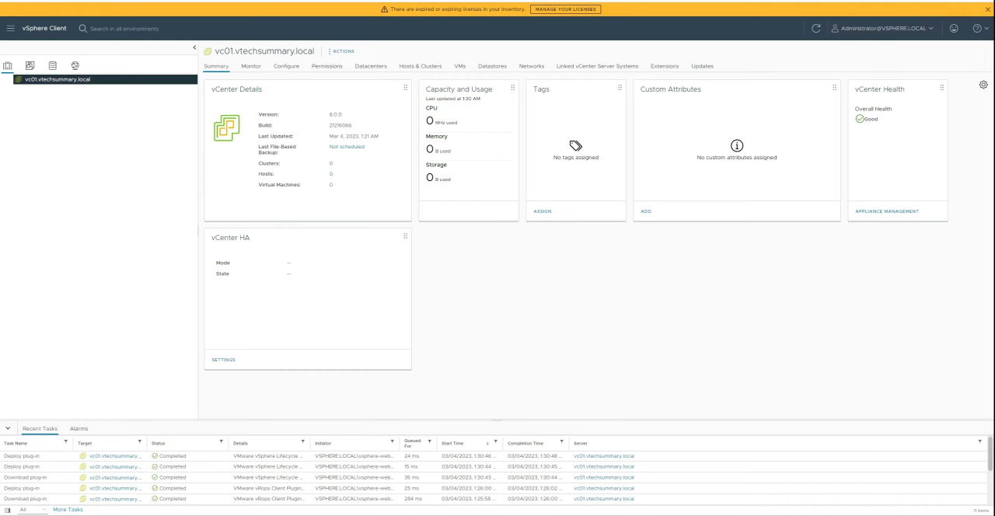Switch to the Monitor tab
This screenshot has width=995, height=516.
[x=251, y=66]
